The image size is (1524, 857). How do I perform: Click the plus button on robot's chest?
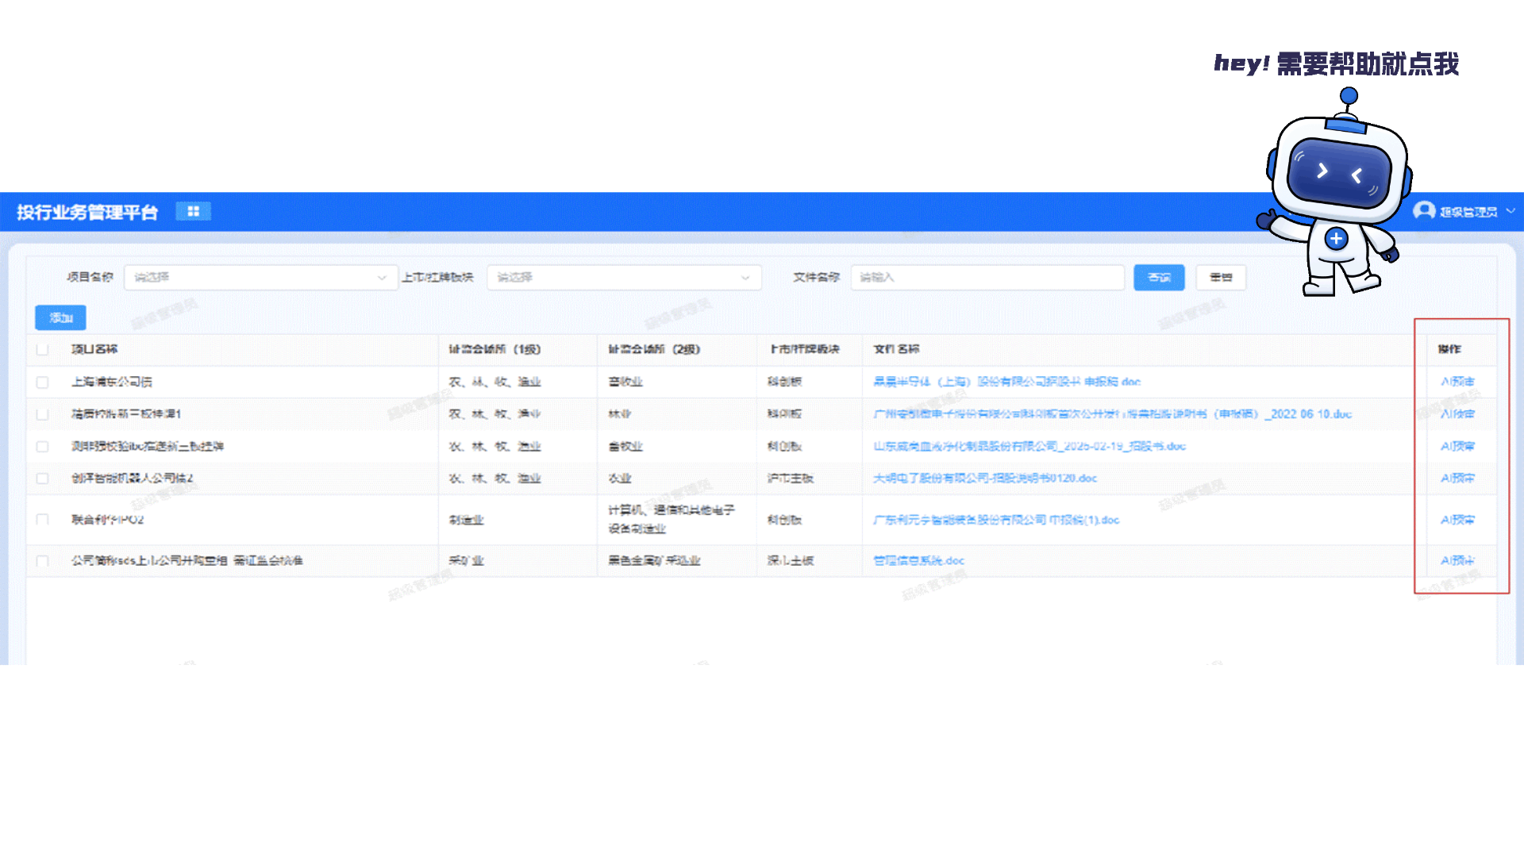[1336, 238]
